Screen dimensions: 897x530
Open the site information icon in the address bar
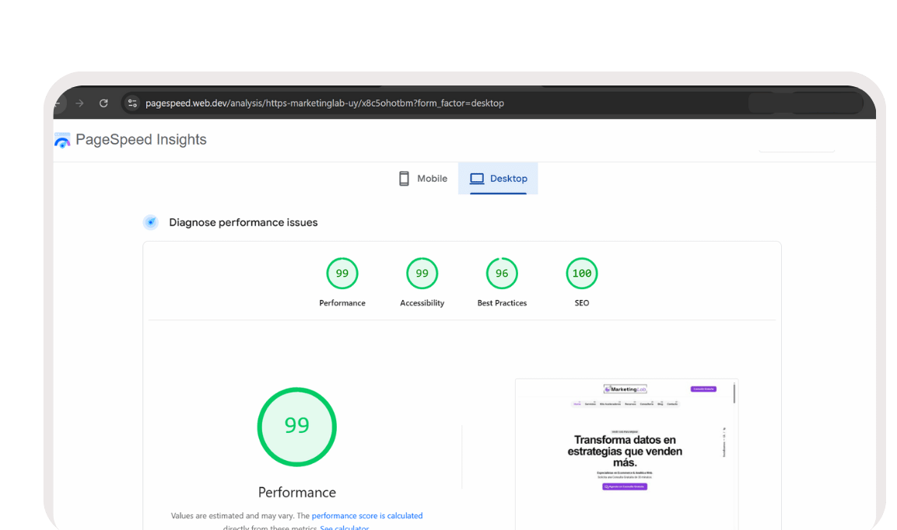tap(132, 103)
